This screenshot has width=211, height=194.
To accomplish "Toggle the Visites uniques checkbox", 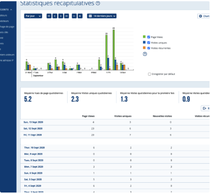I will (x=149, y=42).
